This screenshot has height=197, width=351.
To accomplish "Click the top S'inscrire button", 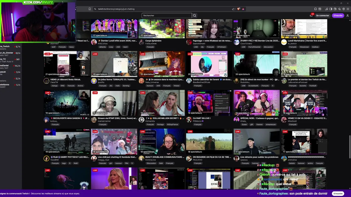I will click(338, 16).
